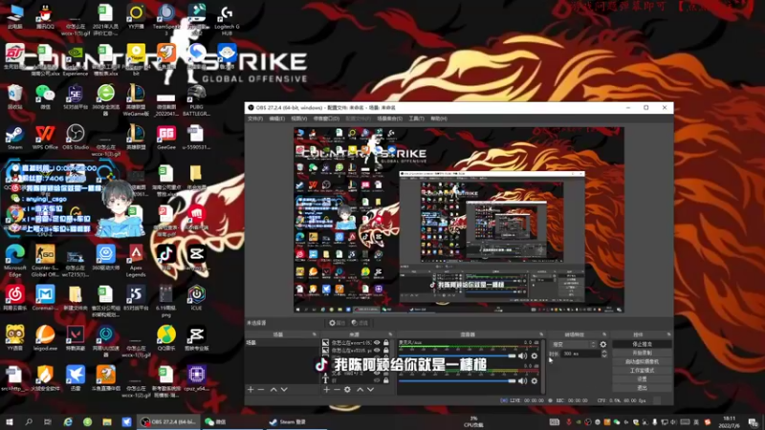This screenshot has height=430, width=765.
Task: Click the OBS preview canvas
Action: [x=459, y=220]
